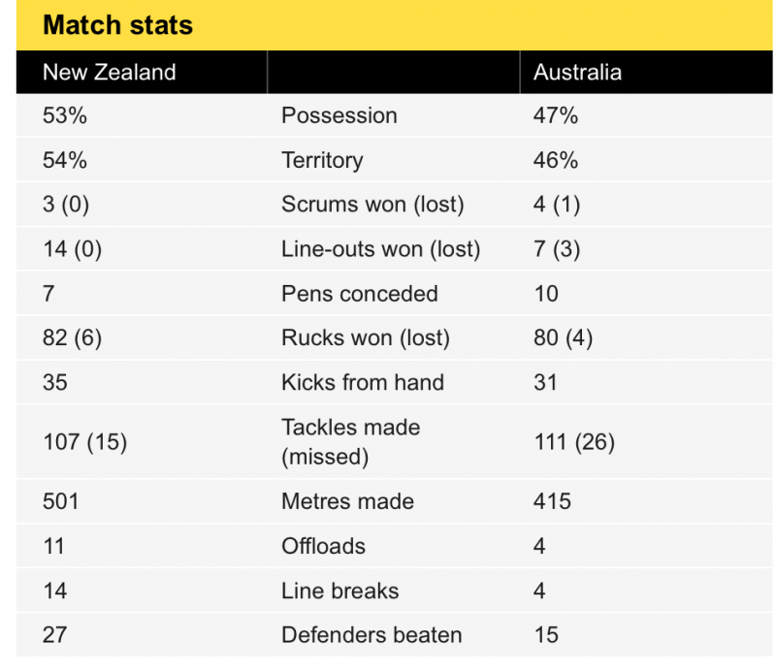Click the Match stats heading

(x=117, y=25)
